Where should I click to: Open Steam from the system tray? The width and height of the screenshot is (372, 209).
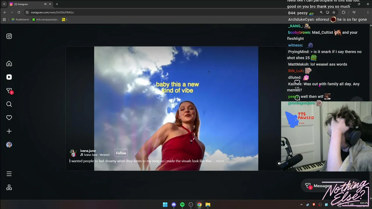(307, 205)
